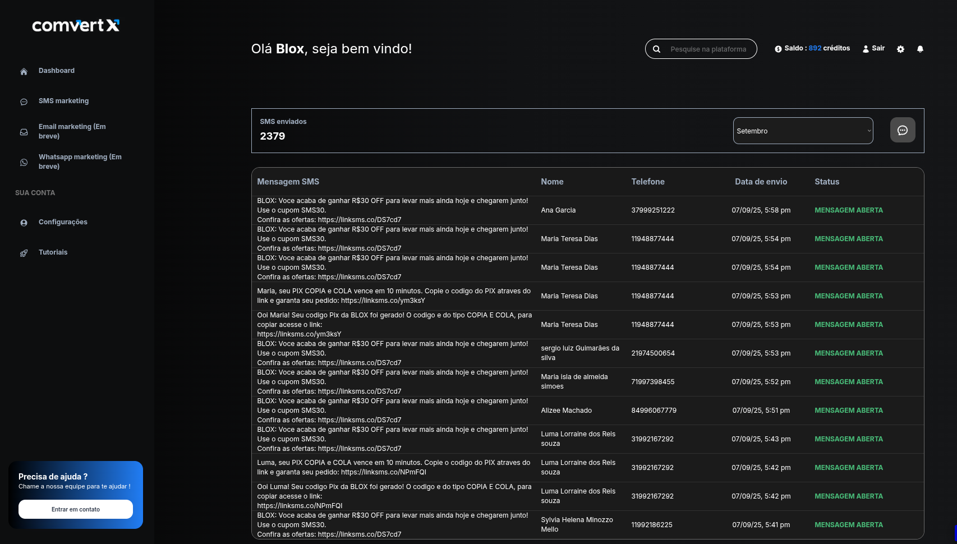Open Tutoriais menu item
The image size is (957, 544).
(53, 252)
